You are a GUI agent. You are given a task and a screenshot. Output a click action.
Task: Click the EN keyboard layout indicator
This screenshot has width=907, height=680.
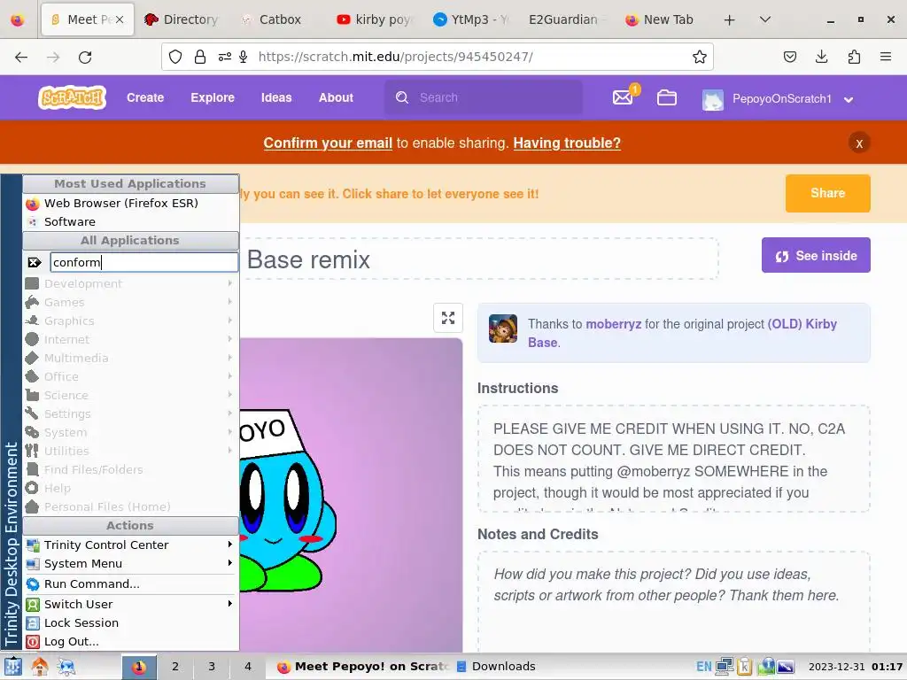tap(703, 667)
